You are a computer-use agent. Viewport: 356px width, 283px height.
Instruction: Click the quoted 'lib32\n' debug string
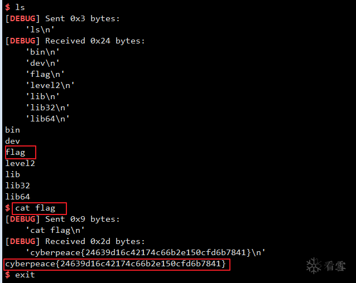47,108
